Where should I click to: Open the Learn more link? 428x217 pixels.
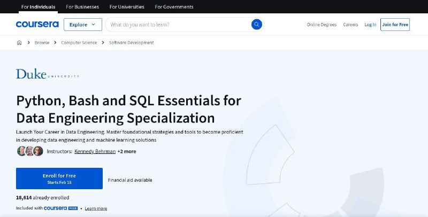pyautogui.click(x=96, y=208)
